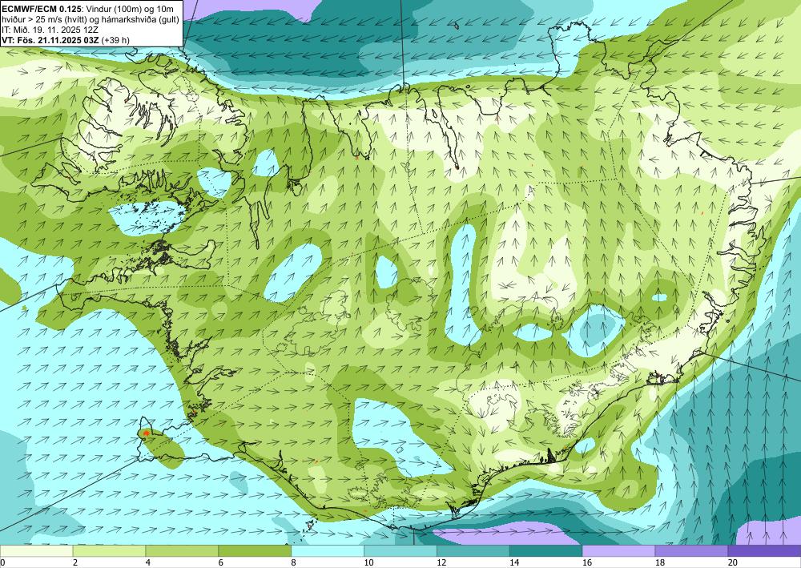Click the legend scale label "12"
The height and width of the screenshot is (568, 801).
[x=441, y=562]
